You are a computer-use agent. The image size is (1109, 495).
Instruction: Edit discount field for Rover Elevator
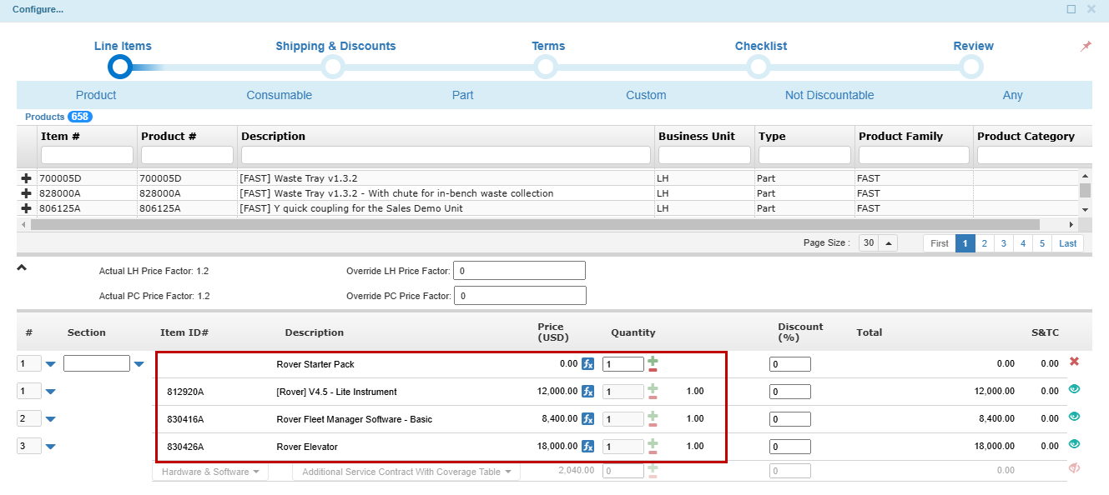point(790,447)
